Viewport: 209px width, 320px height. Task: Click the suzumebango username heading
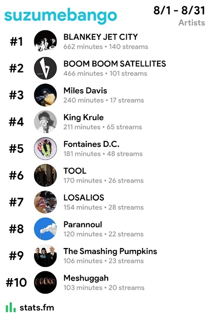click(61, 16)
